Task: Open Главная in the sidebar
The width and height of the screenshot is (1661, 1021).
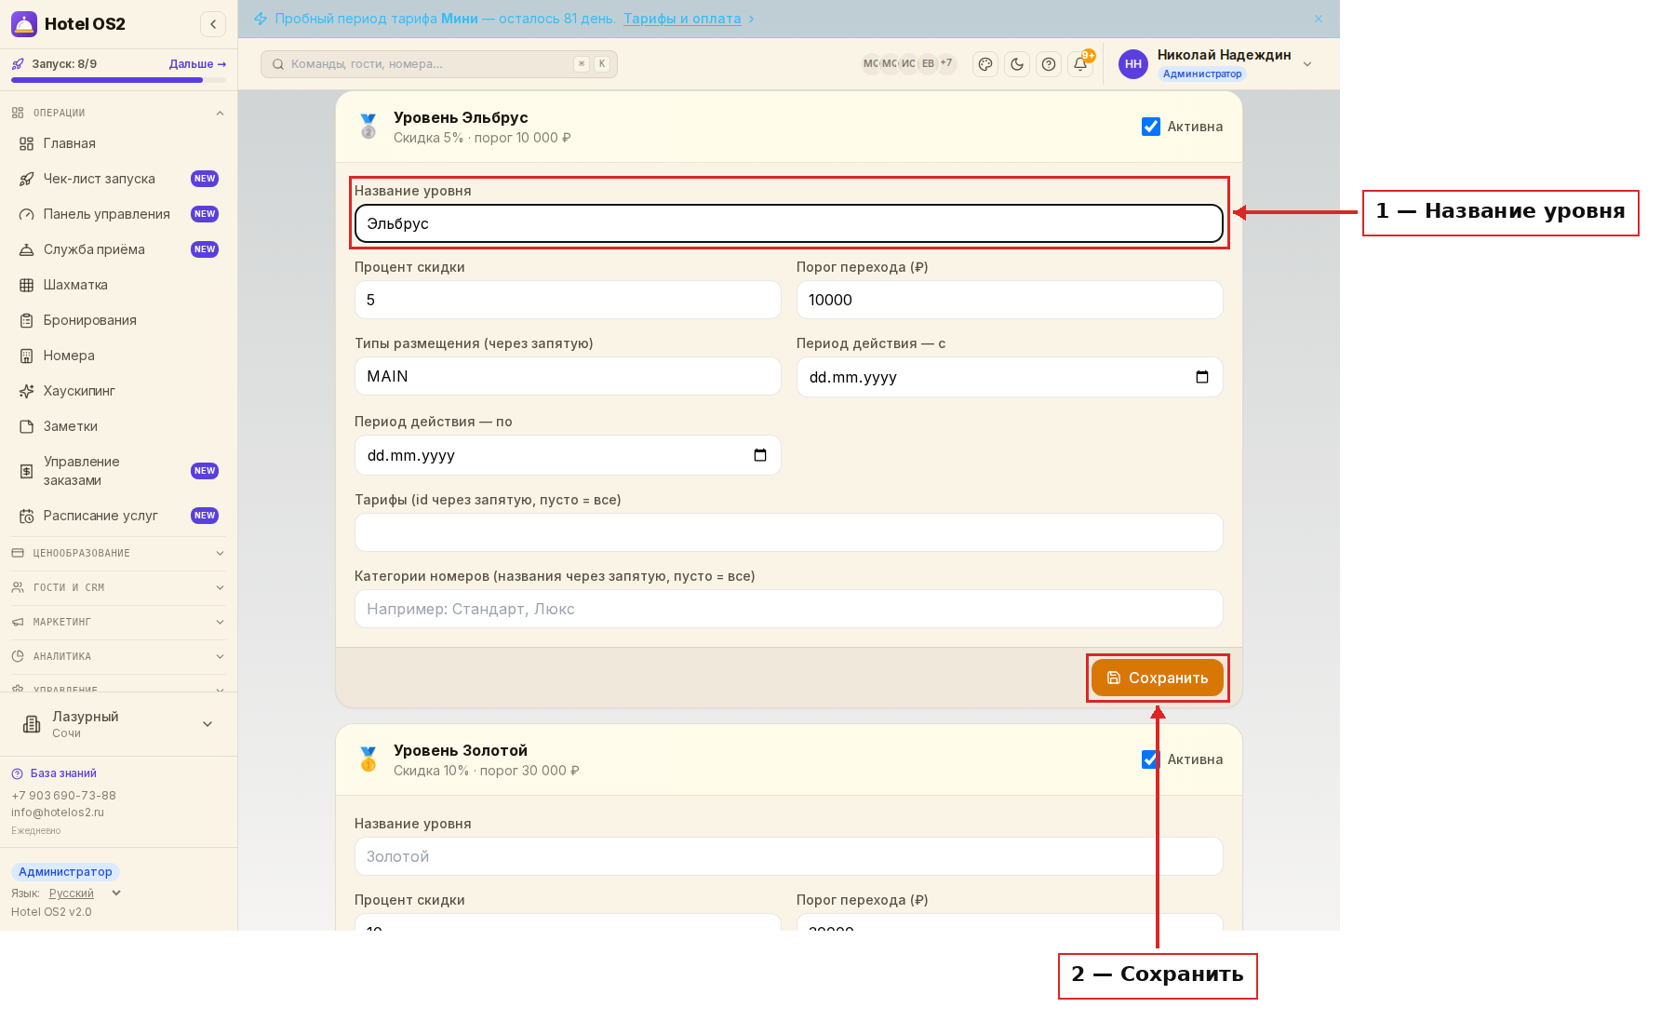Action: [x=119, y=143]
